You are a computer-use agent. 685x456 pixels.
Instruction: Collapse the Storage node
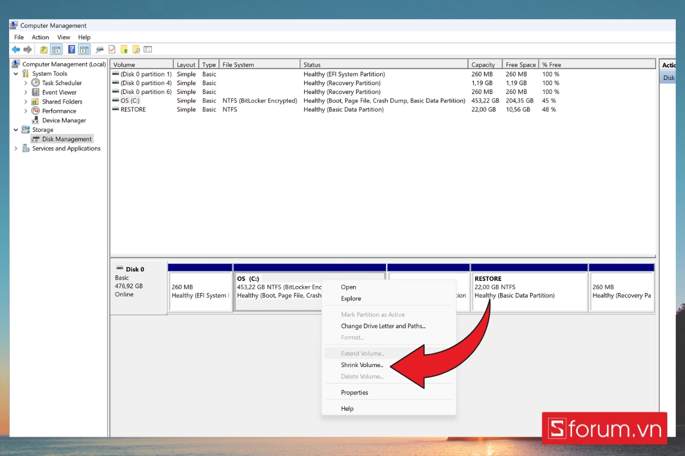coord(16,129)
